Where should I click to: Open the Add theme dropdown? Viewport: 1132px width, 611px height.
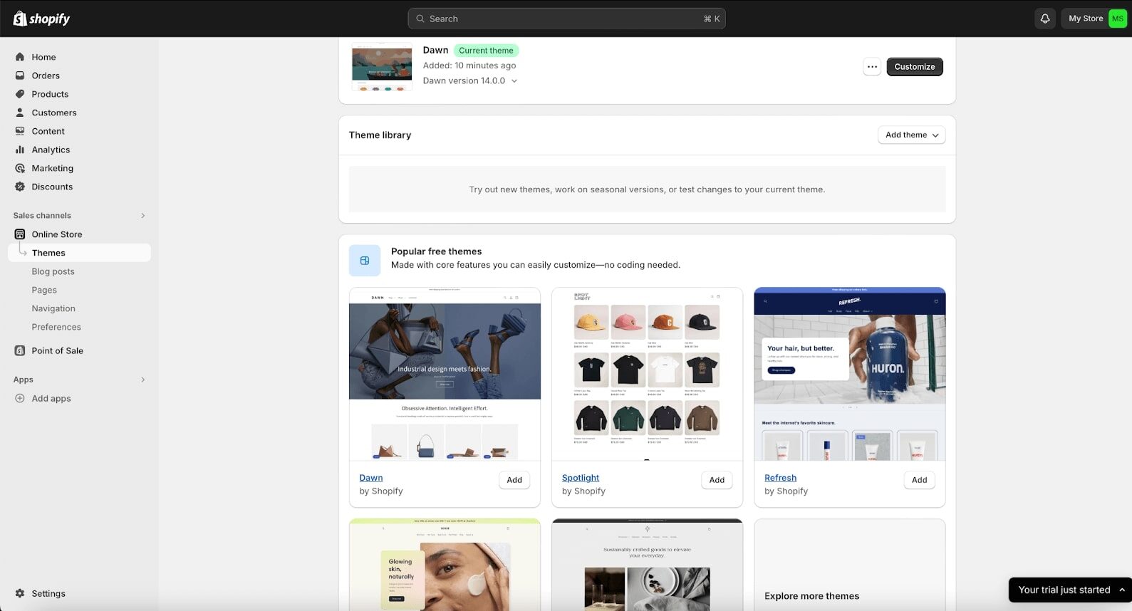pyautogui.click(x=912, y=135)
